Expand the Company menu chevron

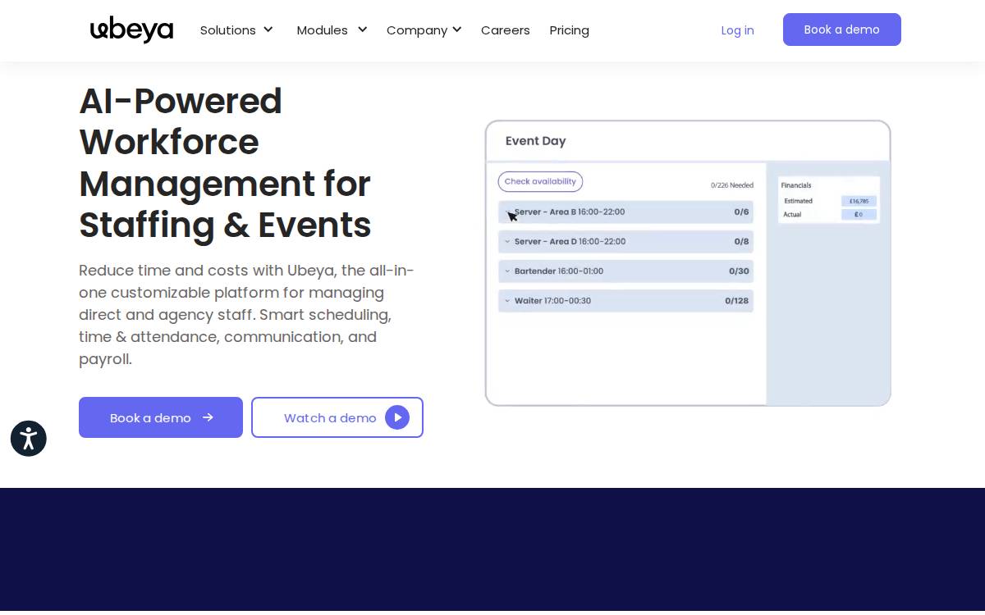[456, 30]
